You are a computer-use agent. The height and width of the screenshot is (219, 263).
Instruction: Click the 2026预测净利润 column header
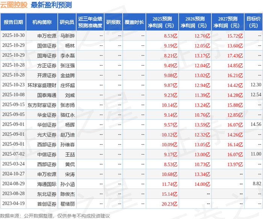click(195, 22)
